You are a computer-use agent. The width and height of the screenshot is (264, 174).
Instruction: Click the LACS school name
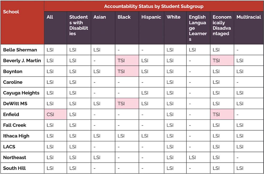click(x=9, y=147)
